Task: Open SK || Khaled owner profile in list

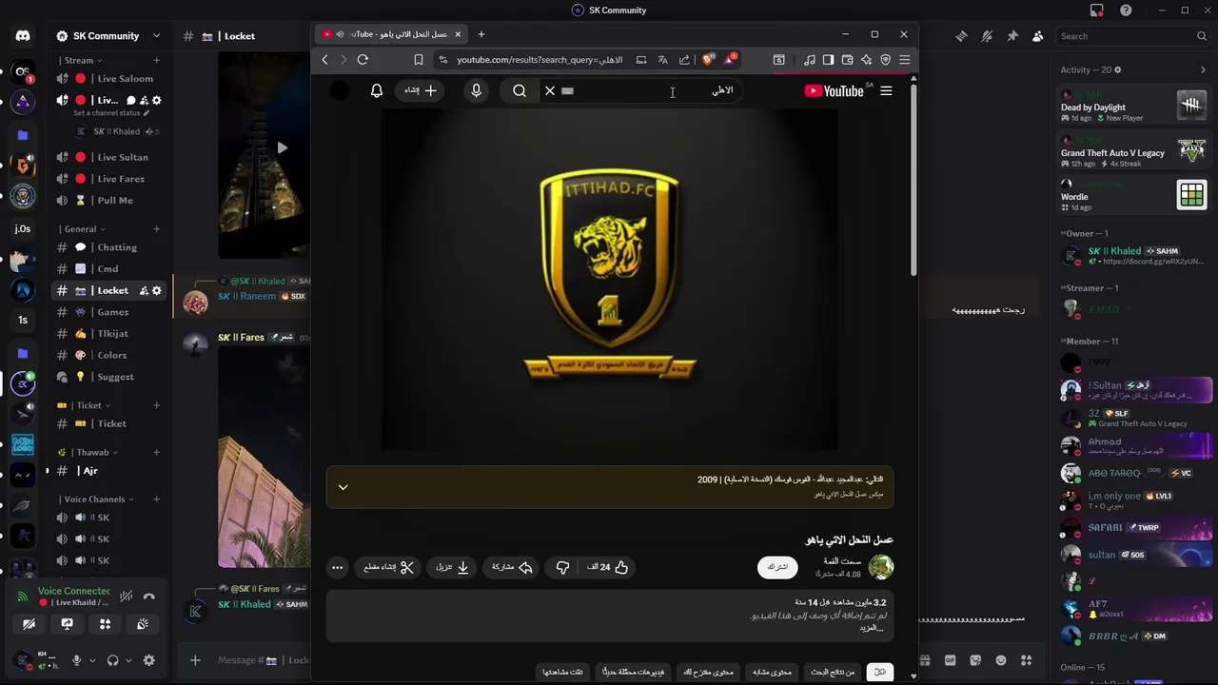Action: (1133, 256)
